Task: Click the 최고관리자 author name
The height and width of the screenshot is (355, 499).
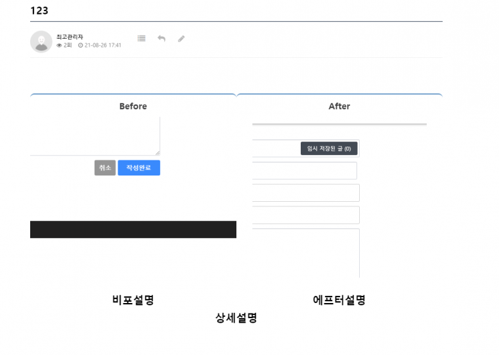Action: pyautogui.click(x=70, y=37)
